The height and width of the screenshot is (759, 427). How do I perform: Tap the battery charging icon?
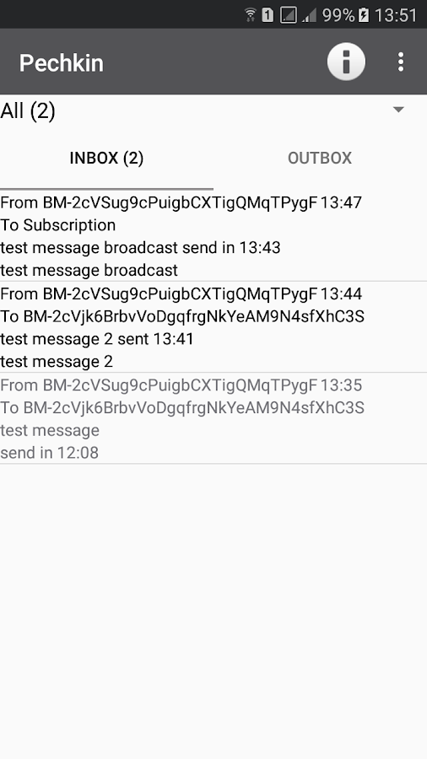pyautogui.click(x=364, y=15)
